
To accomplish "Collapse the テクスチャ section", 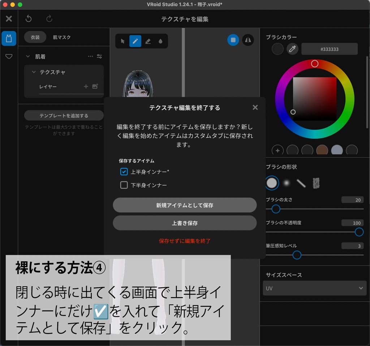I will pos(34,72).
